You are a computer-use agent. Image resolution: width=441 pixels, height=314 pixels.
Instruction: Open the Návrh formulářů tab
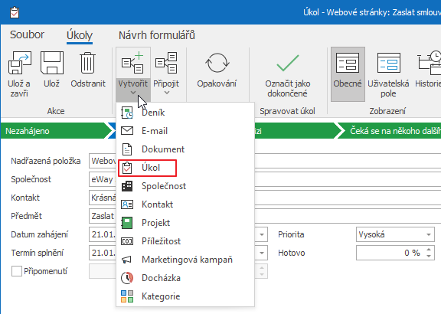(x=157, y=35)
